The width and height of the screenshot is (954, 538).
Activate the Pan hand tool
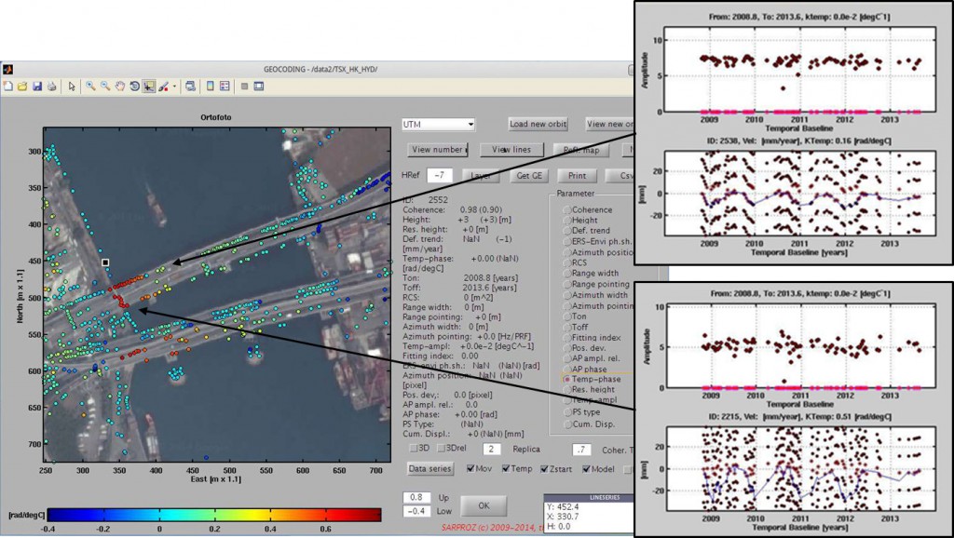tap(119, 86)
